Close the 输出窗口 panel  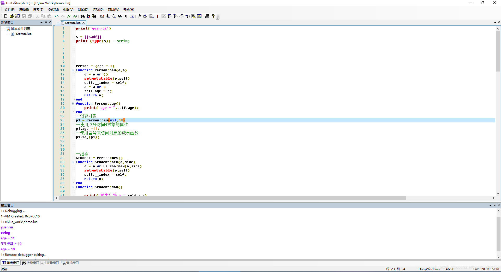(499, 205)
